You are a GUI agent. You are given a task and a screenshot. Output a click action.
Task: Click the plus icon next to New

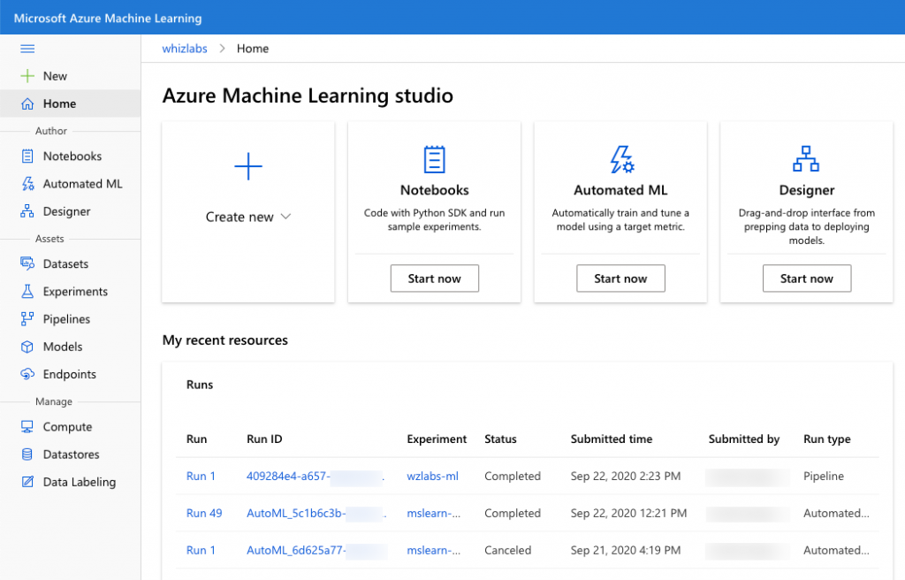[x=29, y=75]
